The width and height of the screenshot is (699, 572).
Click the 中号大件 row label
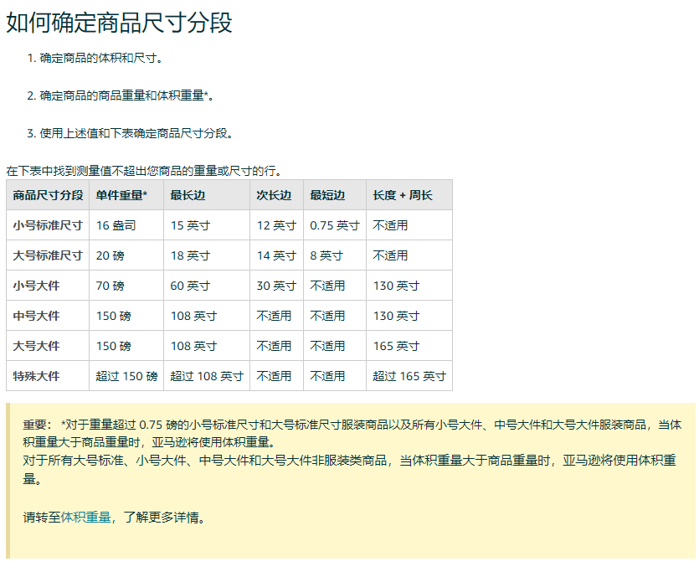[36, 316]
